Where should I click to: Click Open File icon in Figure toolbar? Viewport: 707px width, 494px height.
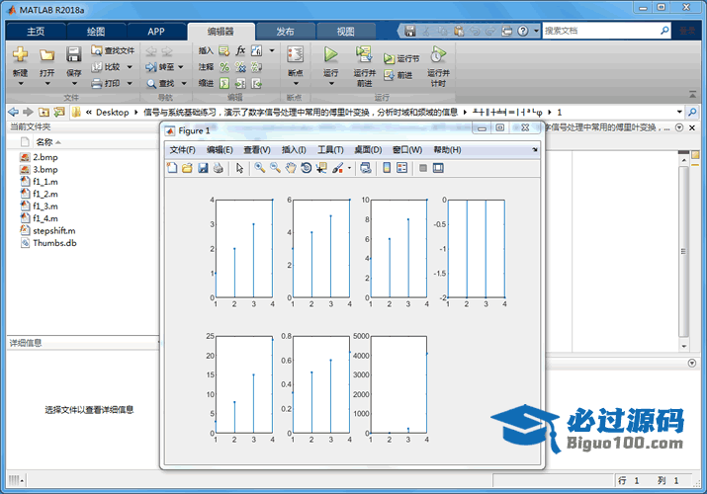(187, 168)
